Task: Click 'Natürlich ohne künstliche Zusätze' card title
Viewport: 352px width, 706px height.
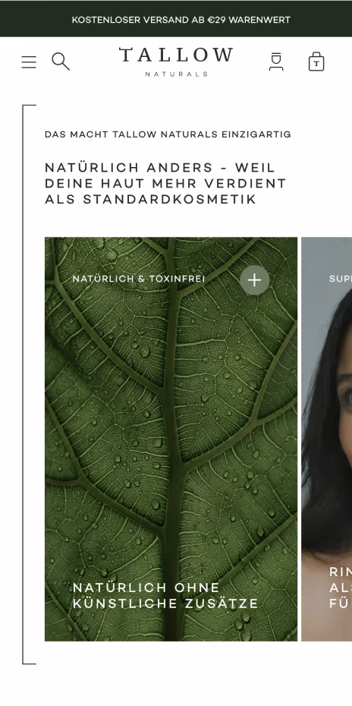Action: [165, 596]
